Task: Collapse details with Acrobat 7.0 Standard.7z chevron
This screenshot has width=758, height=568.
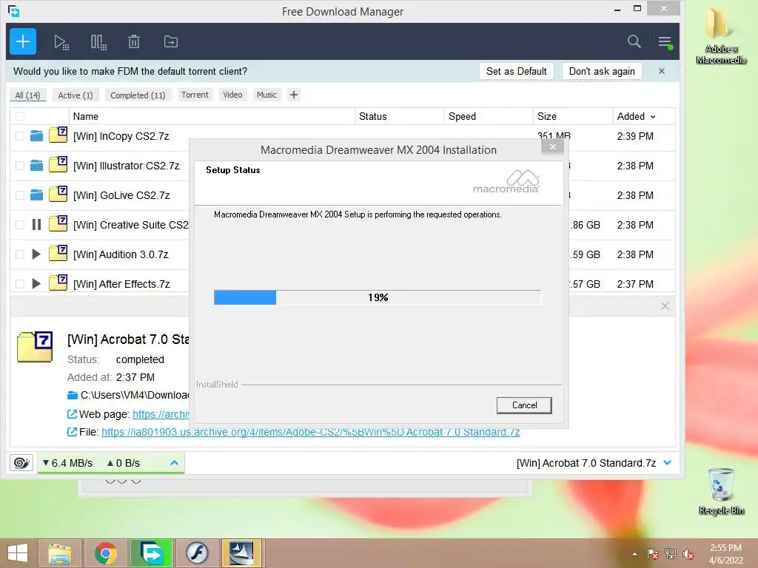Action: tap(668, 463)
